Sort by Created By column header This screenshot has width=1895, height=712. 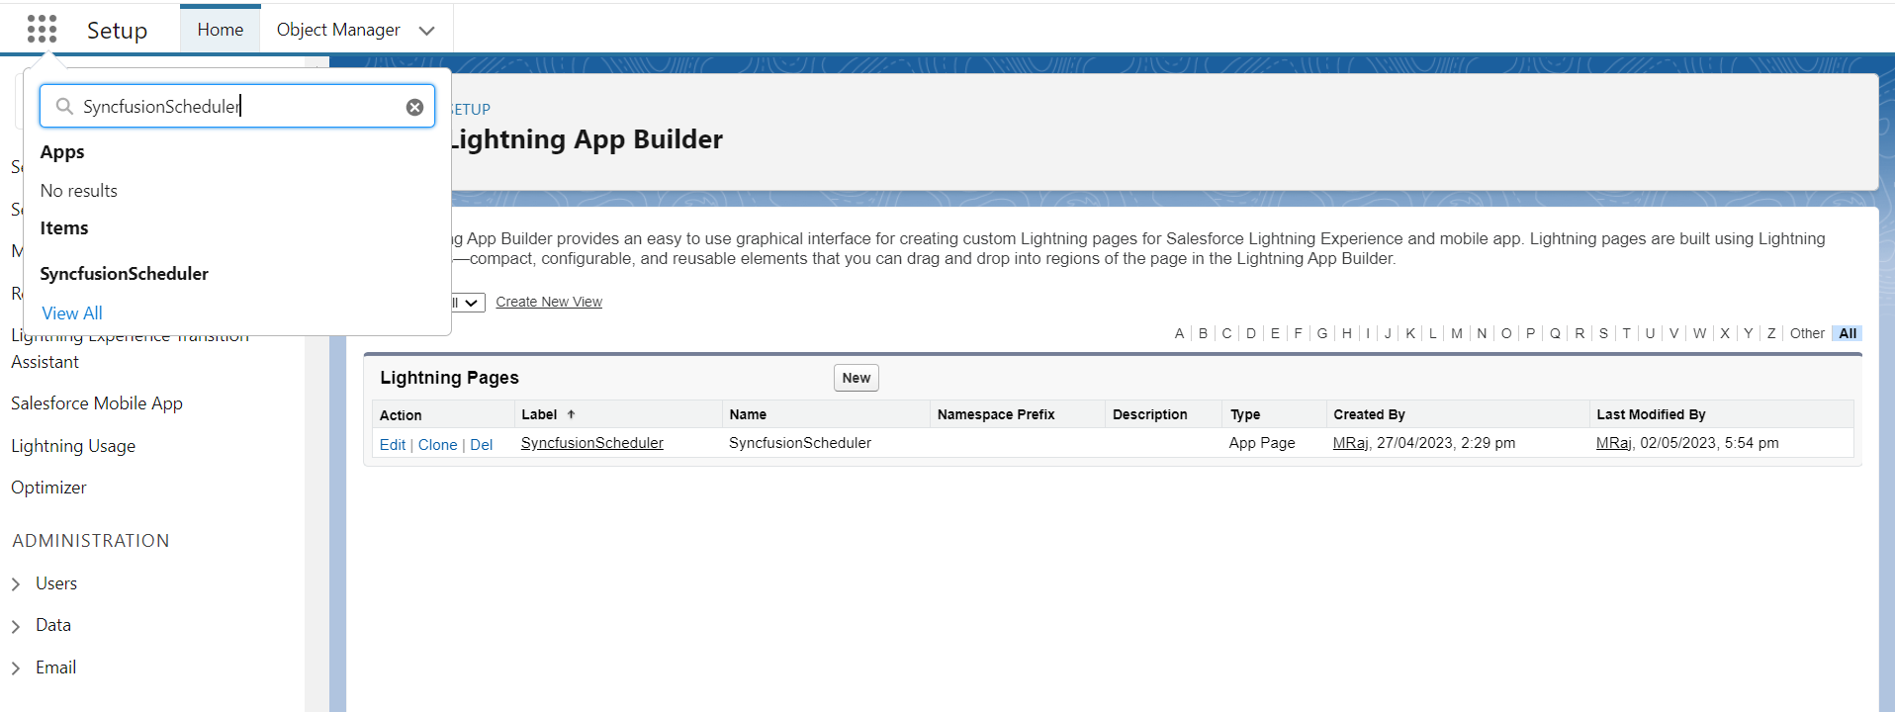1369,414
